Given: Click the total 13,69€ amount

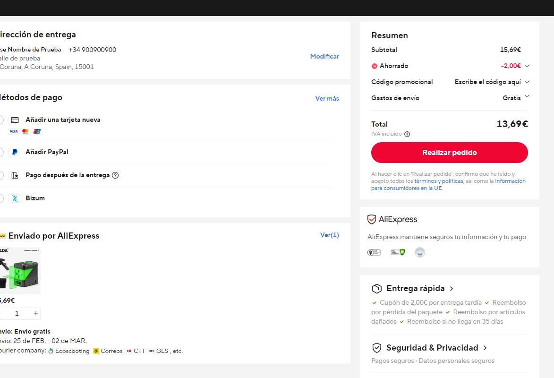Looking at the screenshot, I should pos(512,124).
